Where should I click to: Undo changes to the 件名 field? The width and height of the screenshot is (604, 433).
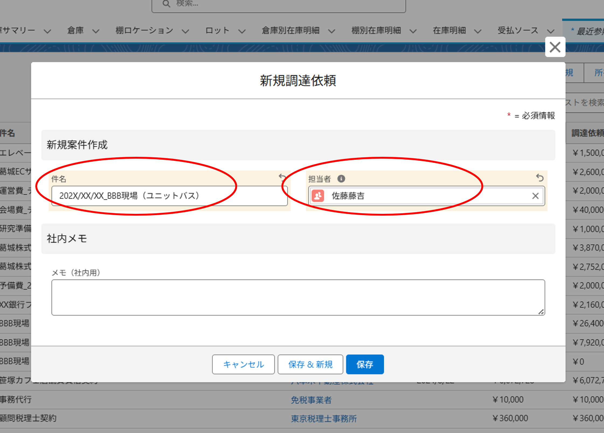tap(282, 178)
